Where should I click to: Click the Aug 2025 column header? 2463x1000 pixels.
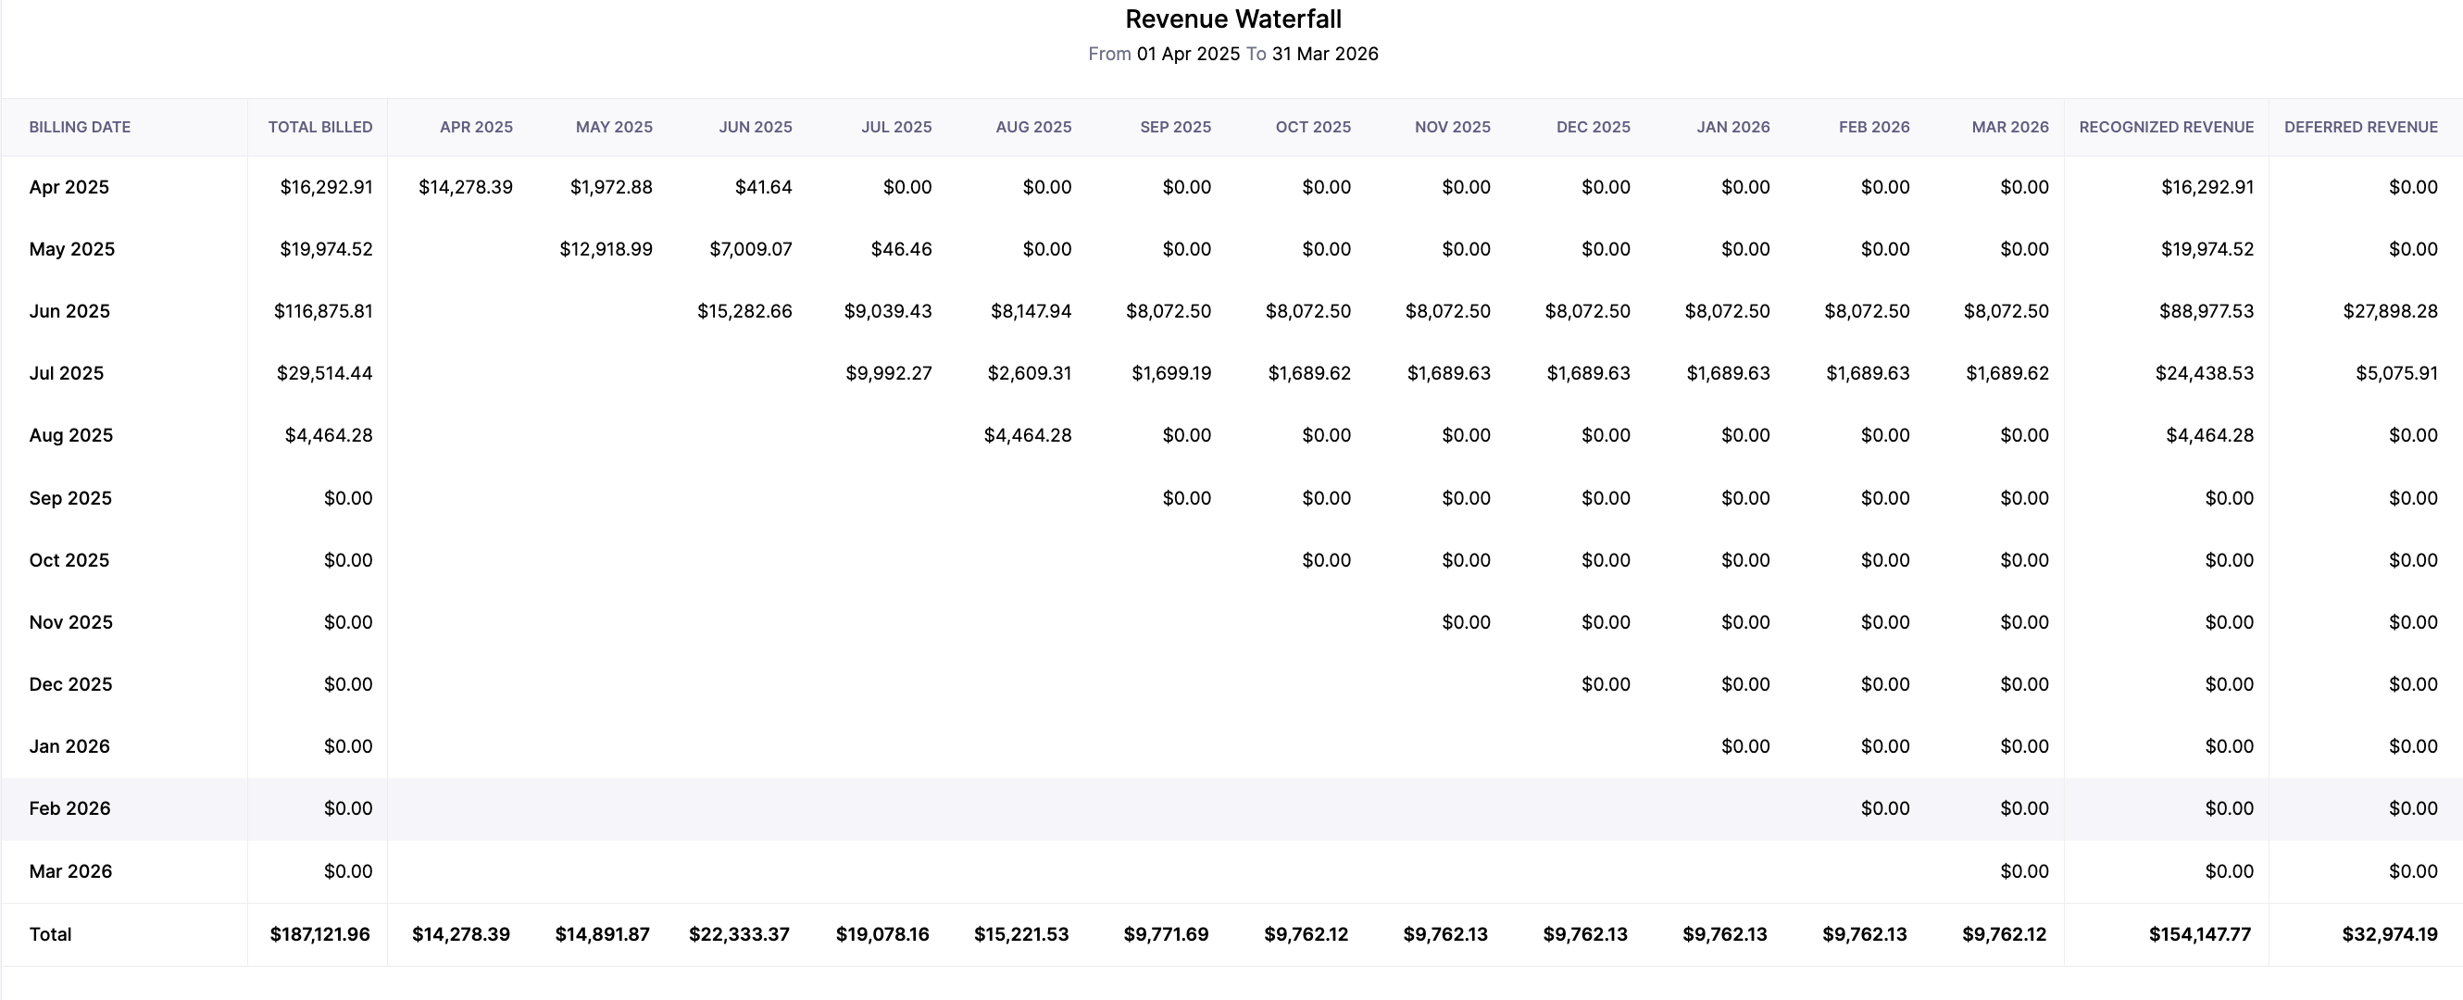[x=1032, y=127]
